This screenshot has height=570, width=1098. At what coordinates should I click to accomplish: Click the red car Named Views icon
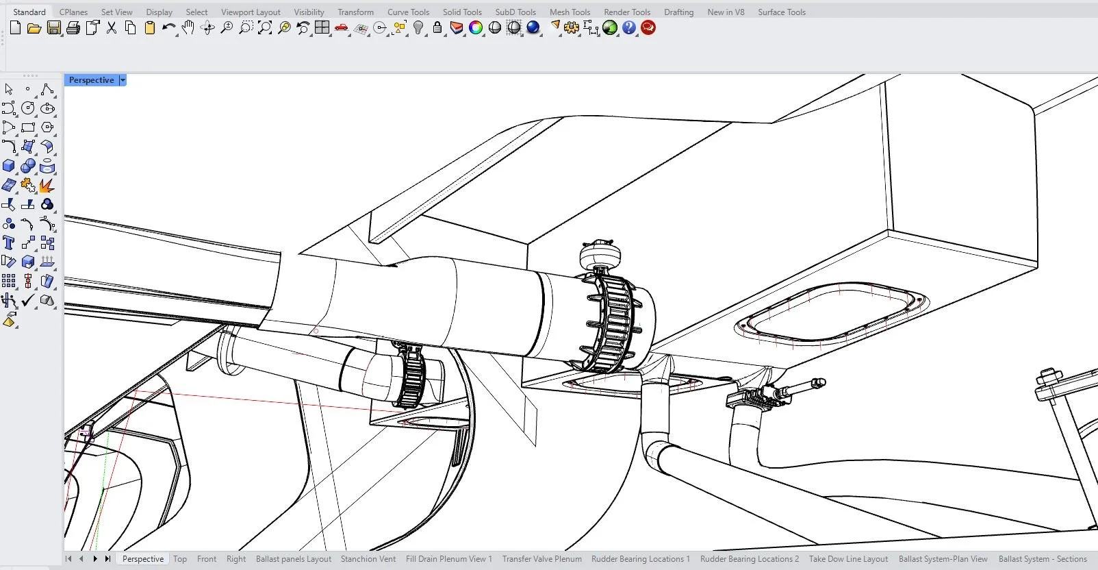point(342,28)
